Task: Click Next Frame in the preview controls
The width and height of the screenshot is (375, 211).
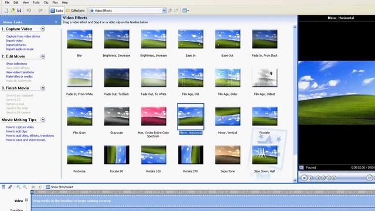Action: [x=329, y=178]
